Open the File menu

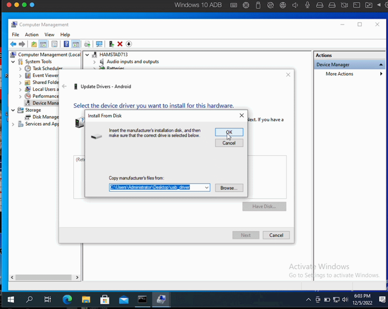pyautogui.click(x=16, y=35)
